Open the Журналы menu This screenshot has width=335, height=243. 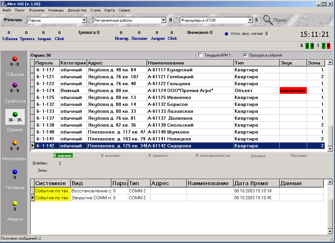(x=37, y=10)
